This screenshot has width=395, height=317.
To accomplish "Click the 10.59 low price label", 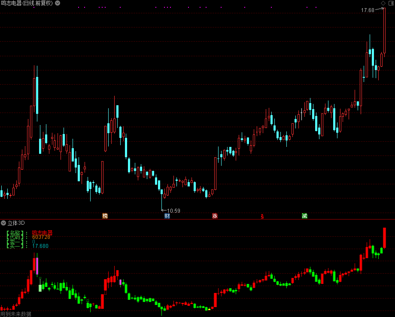I will click(173, 210).
